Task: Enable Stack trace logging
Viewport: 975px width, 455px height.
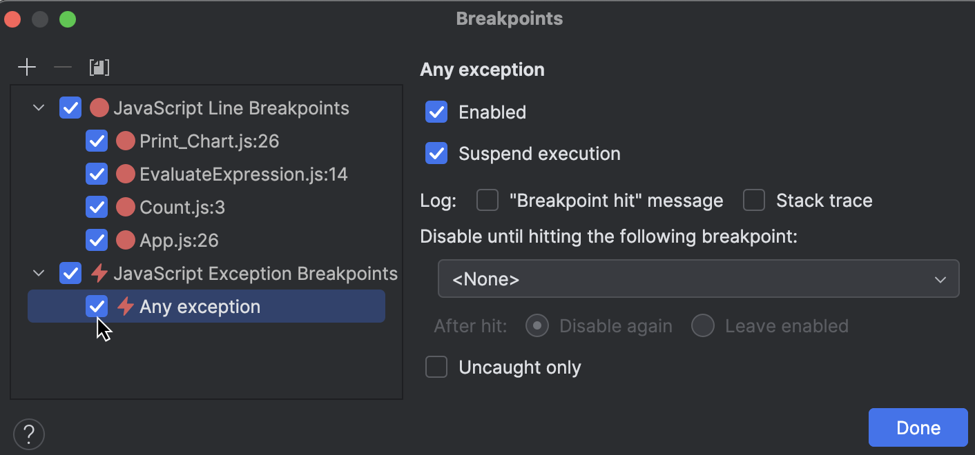Action: pos(753,200)
